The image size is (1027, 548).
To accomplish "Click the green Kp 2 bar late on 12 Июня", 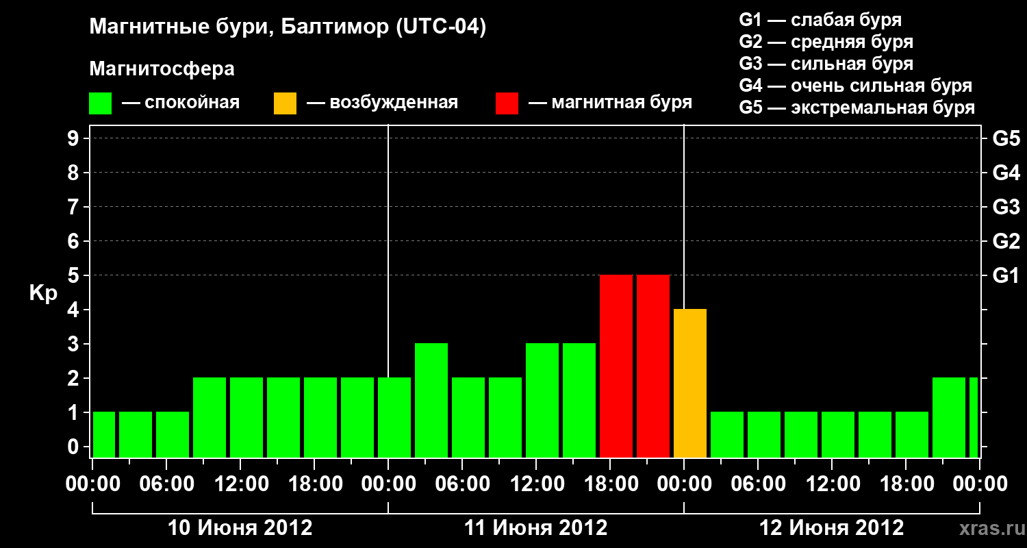I will pos(949,417).
